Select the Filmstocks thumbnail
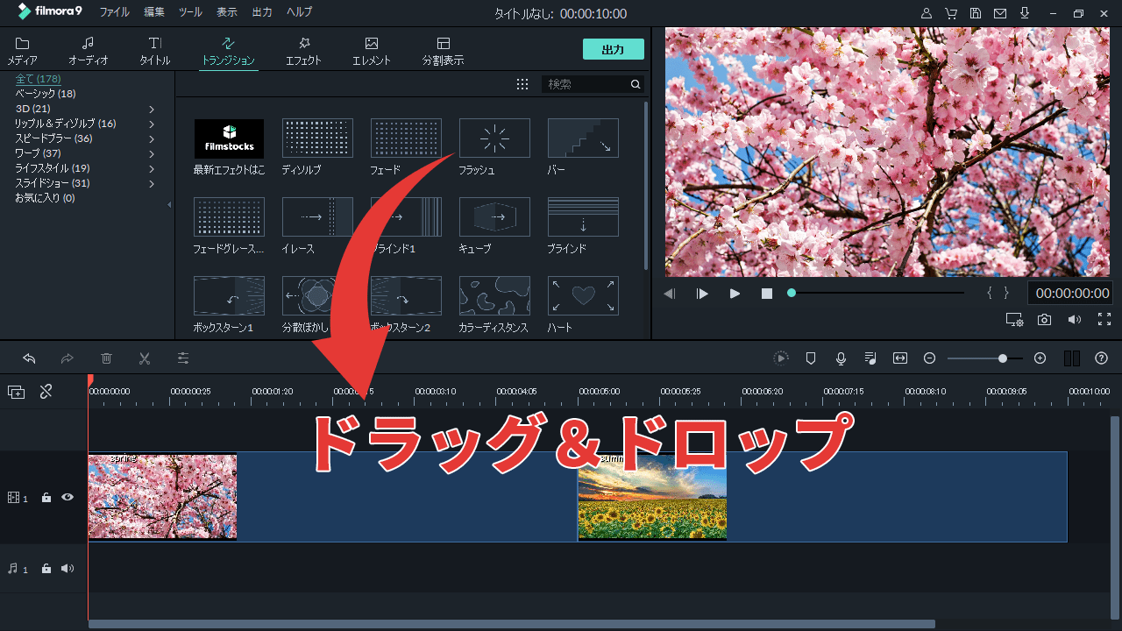 click(229, 138)
